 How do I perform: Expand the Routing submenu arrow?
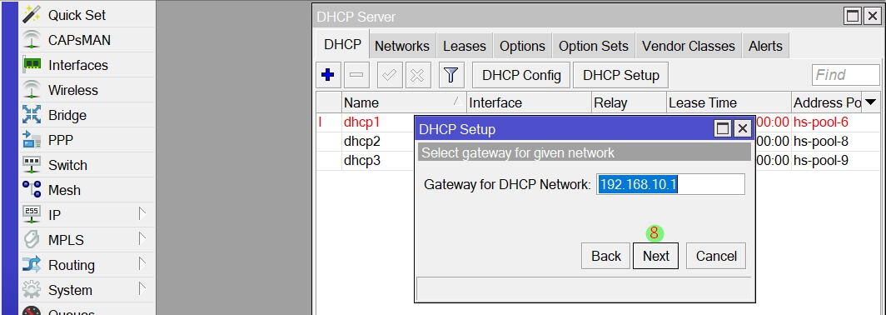(142, 264)
